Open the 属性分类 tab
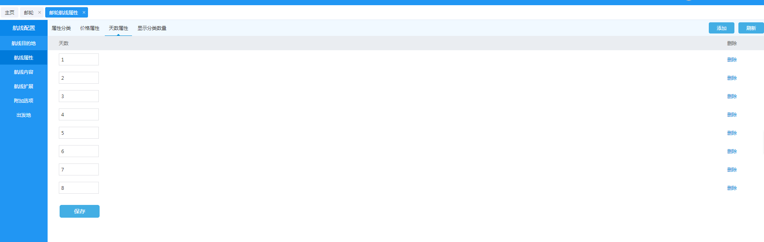This screenshot has height=242, width=764. click(61, 28)
